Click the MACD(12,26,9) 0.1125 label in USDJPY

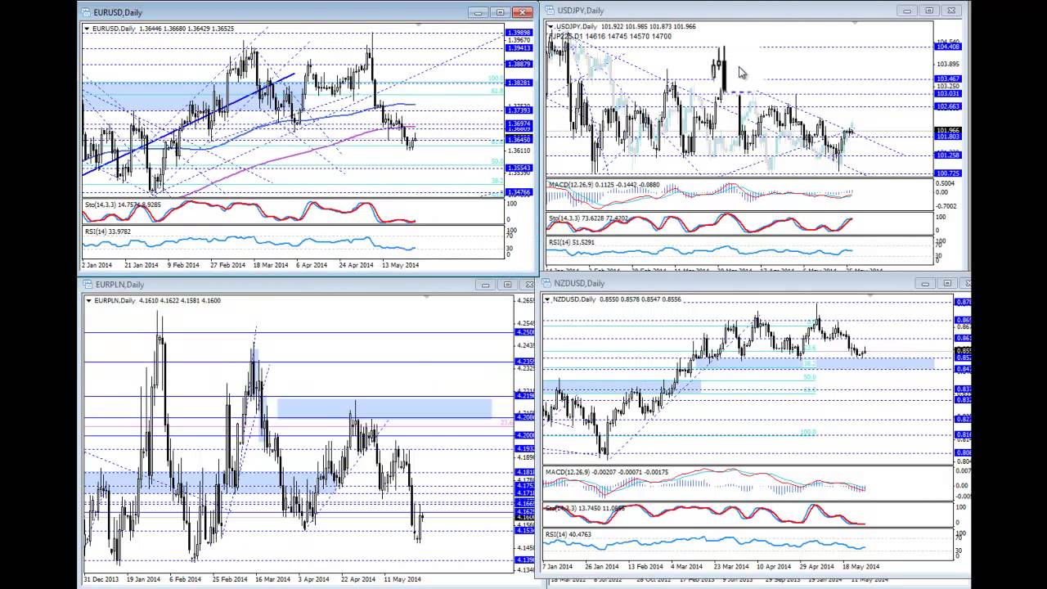pos(604,185)
